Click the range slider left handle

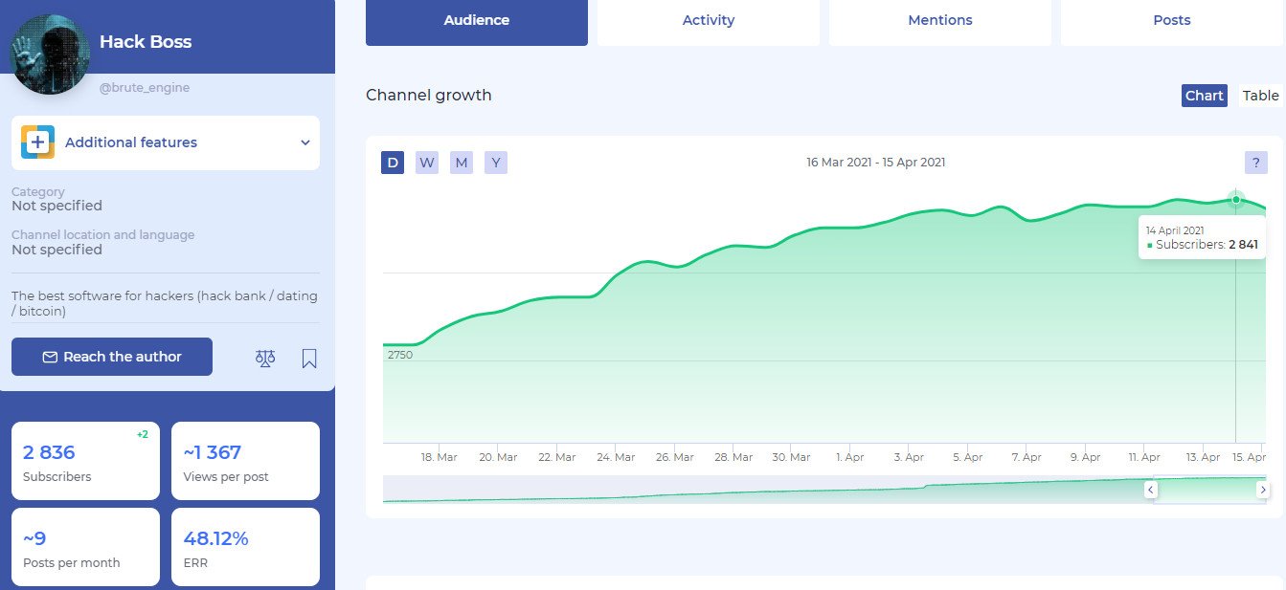pyautogui.click(x=1151, y=490)
